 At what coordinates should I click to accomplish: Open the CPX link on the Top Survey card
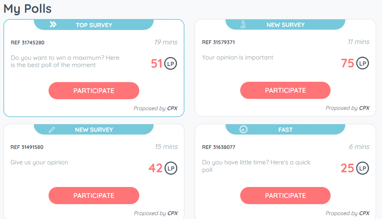173,108
